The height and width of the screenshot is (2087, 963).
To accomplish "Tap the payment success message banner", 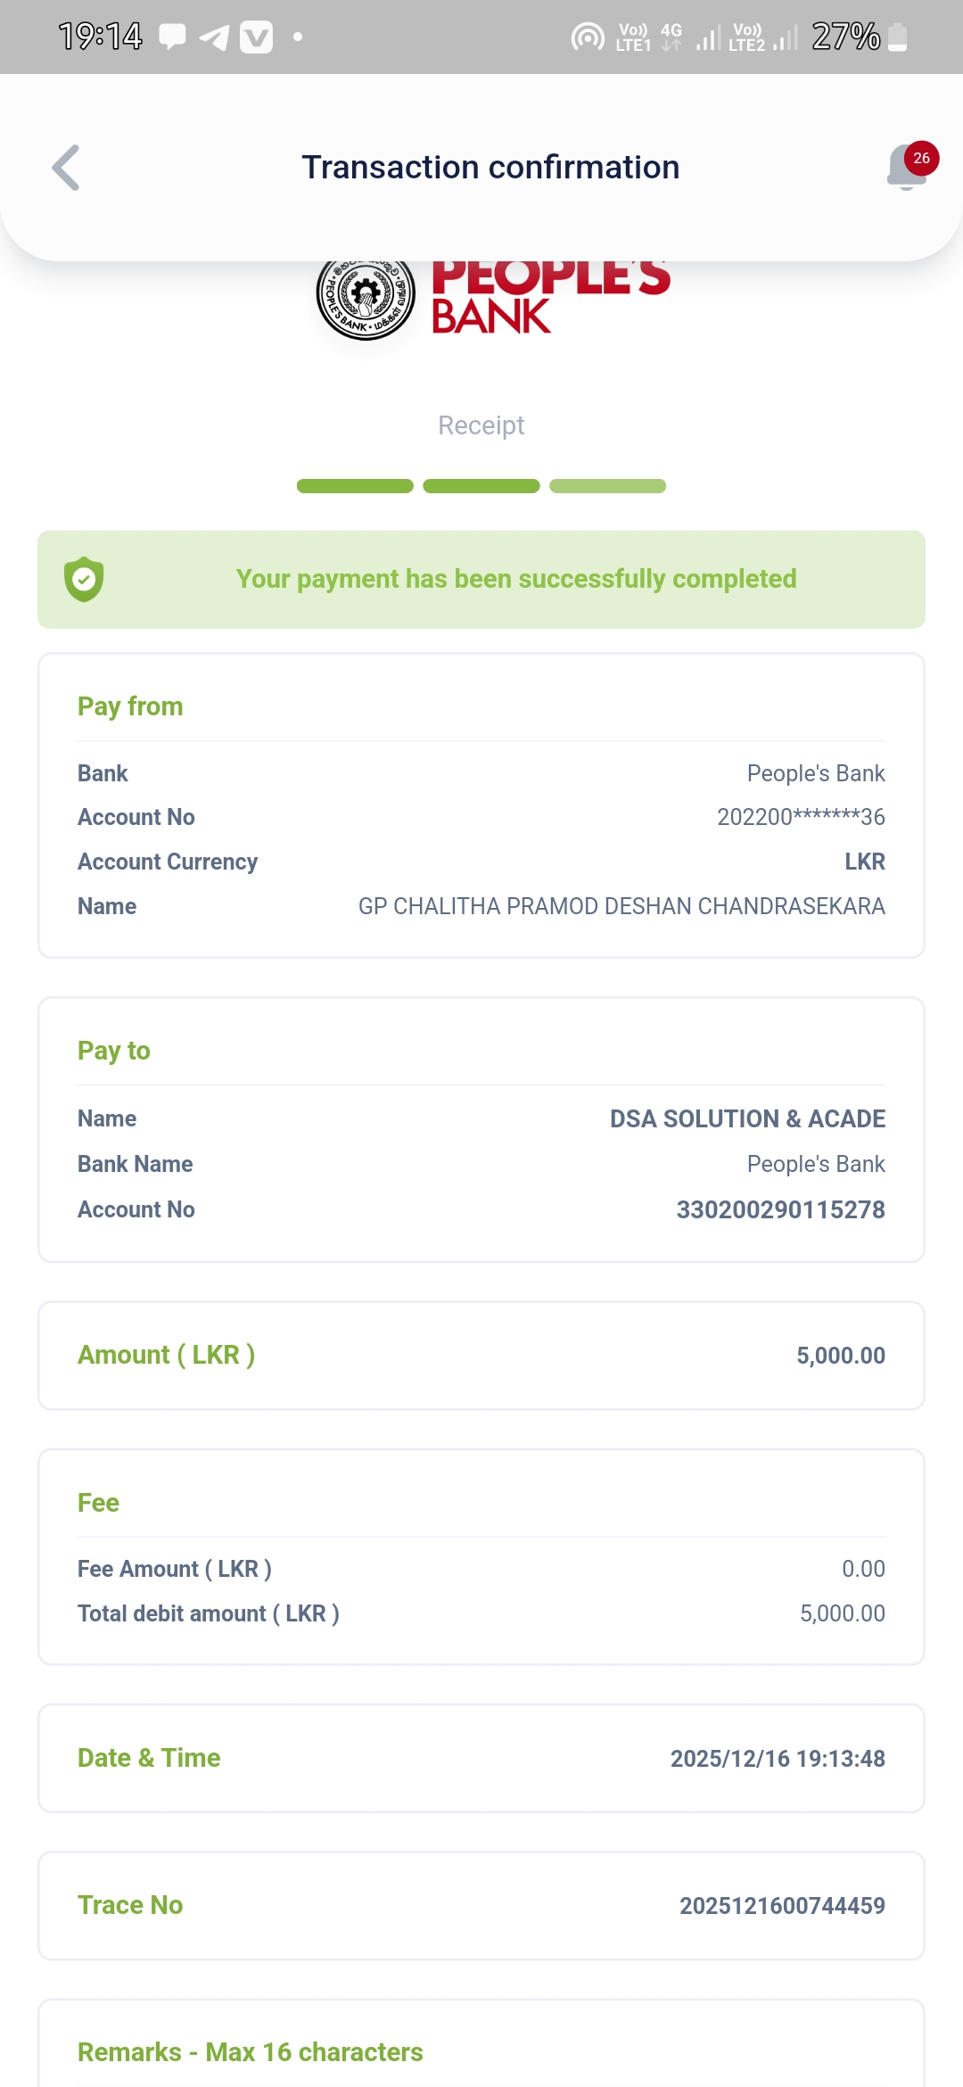I will (515, 580).
